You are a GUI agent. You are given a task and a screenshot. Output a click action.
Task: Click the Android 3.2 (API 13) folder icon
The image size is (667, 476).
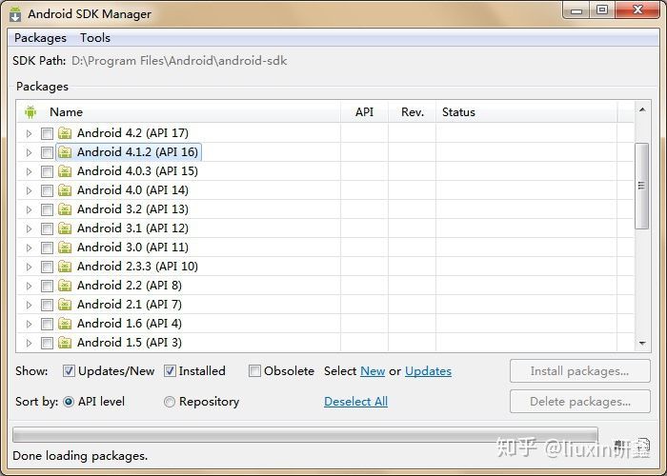tap(65, 209)
